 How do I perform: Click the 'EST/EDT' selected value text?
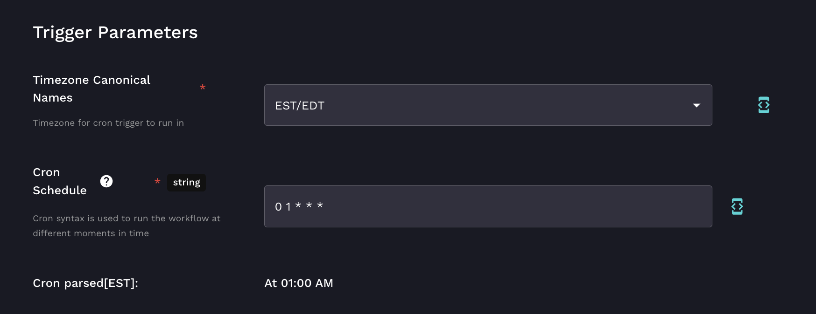pyautogui.click(x=300, y=106)
